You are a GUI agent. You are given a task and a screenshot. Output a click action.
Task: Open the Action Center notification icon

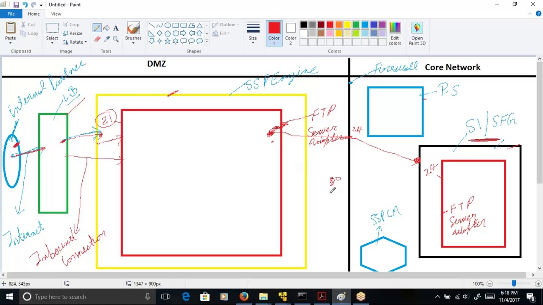point(531,297)
